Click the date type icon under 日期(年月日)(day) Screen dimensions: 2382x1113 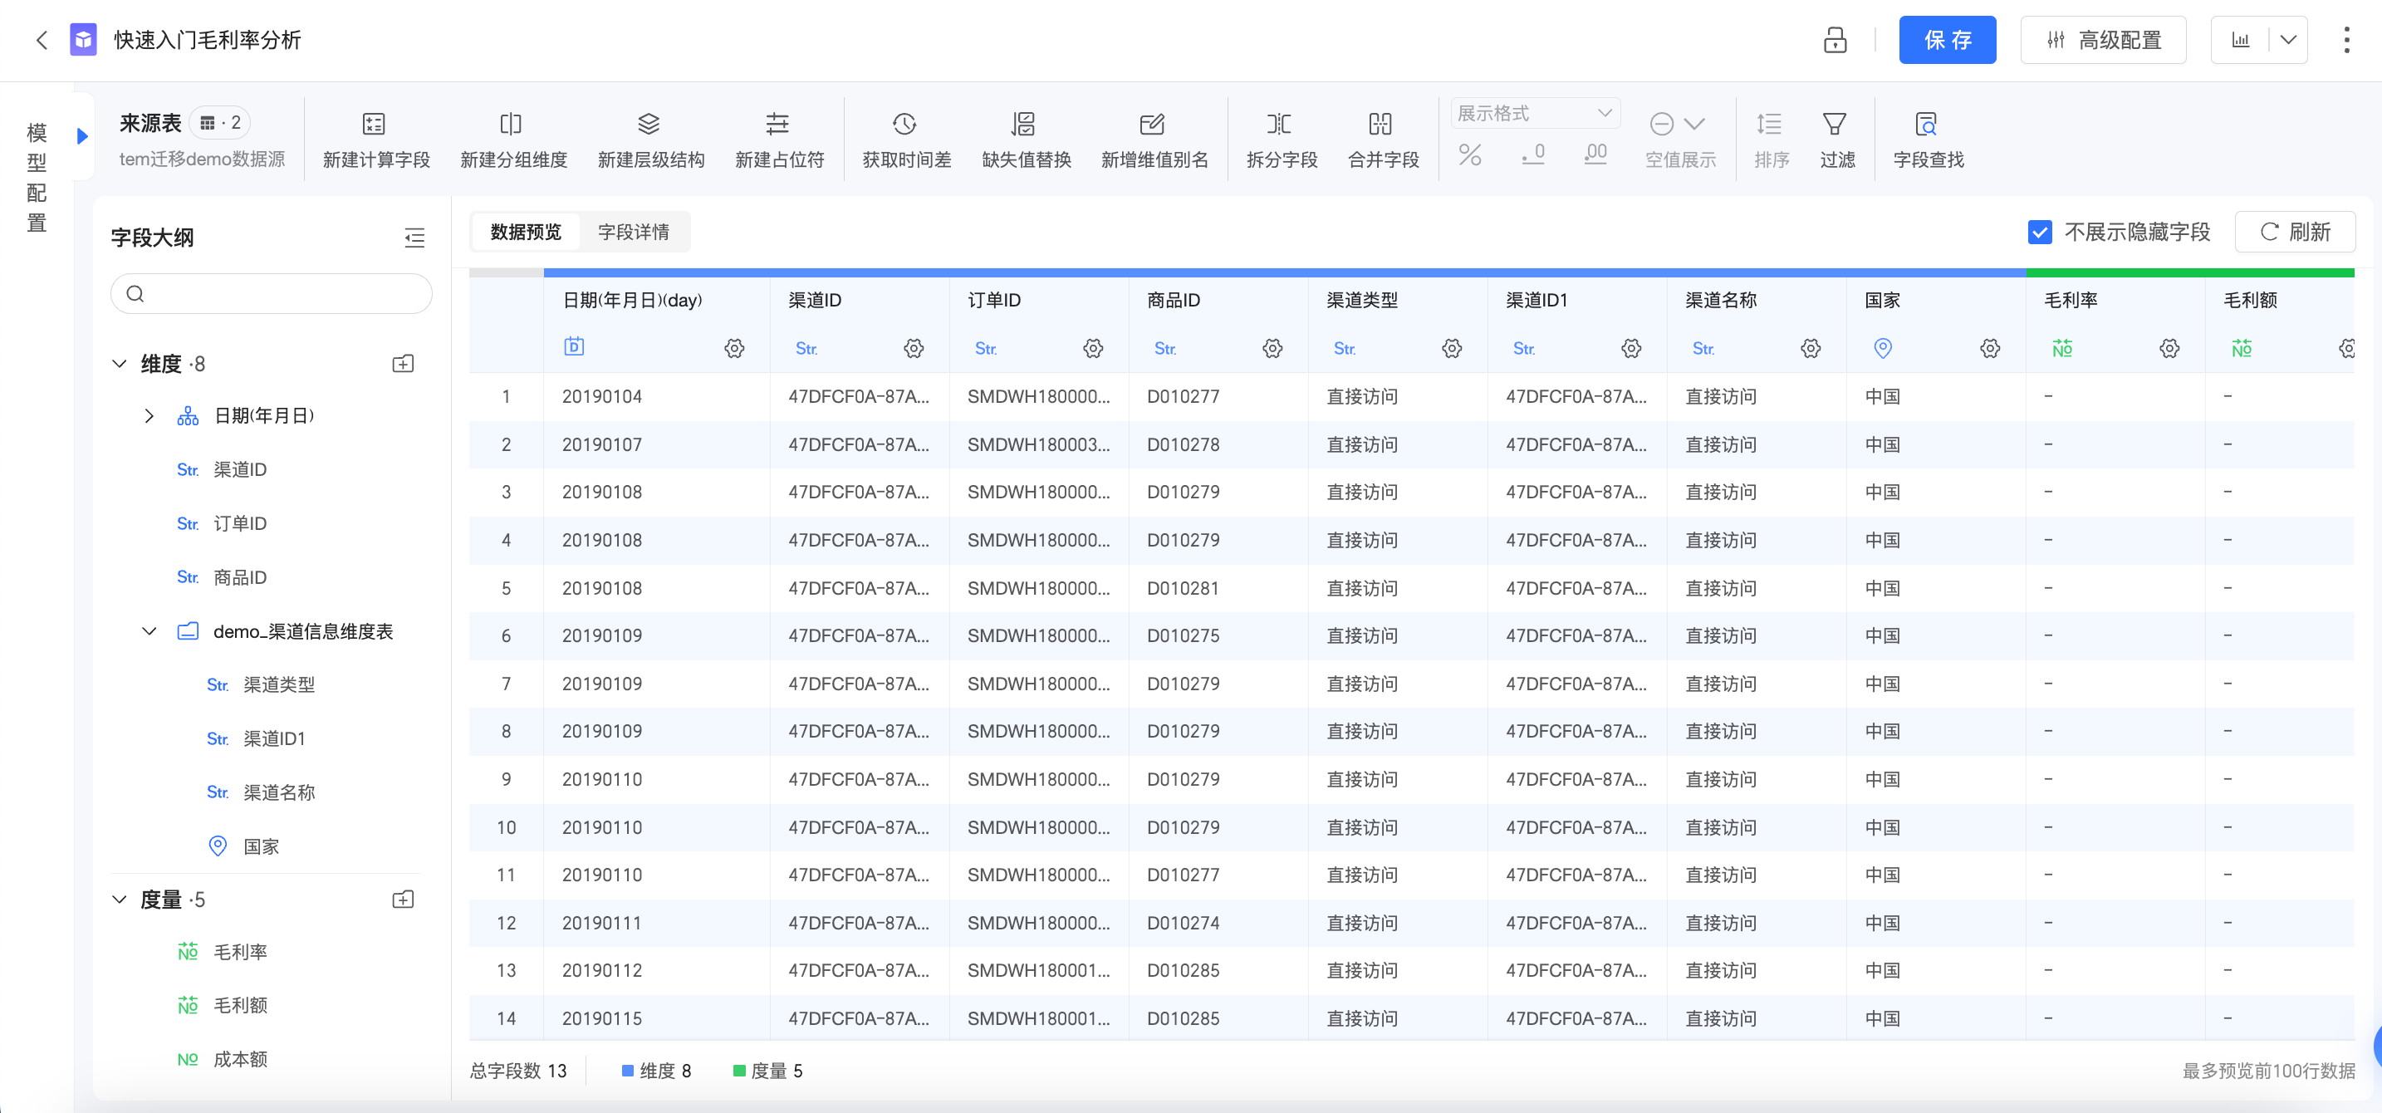point(574,346)
